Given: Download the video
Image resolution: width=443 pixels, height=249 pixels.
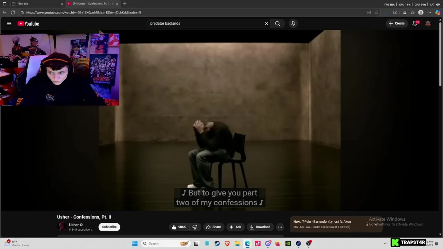Looking at the screenshot, I should coord(260,227).
